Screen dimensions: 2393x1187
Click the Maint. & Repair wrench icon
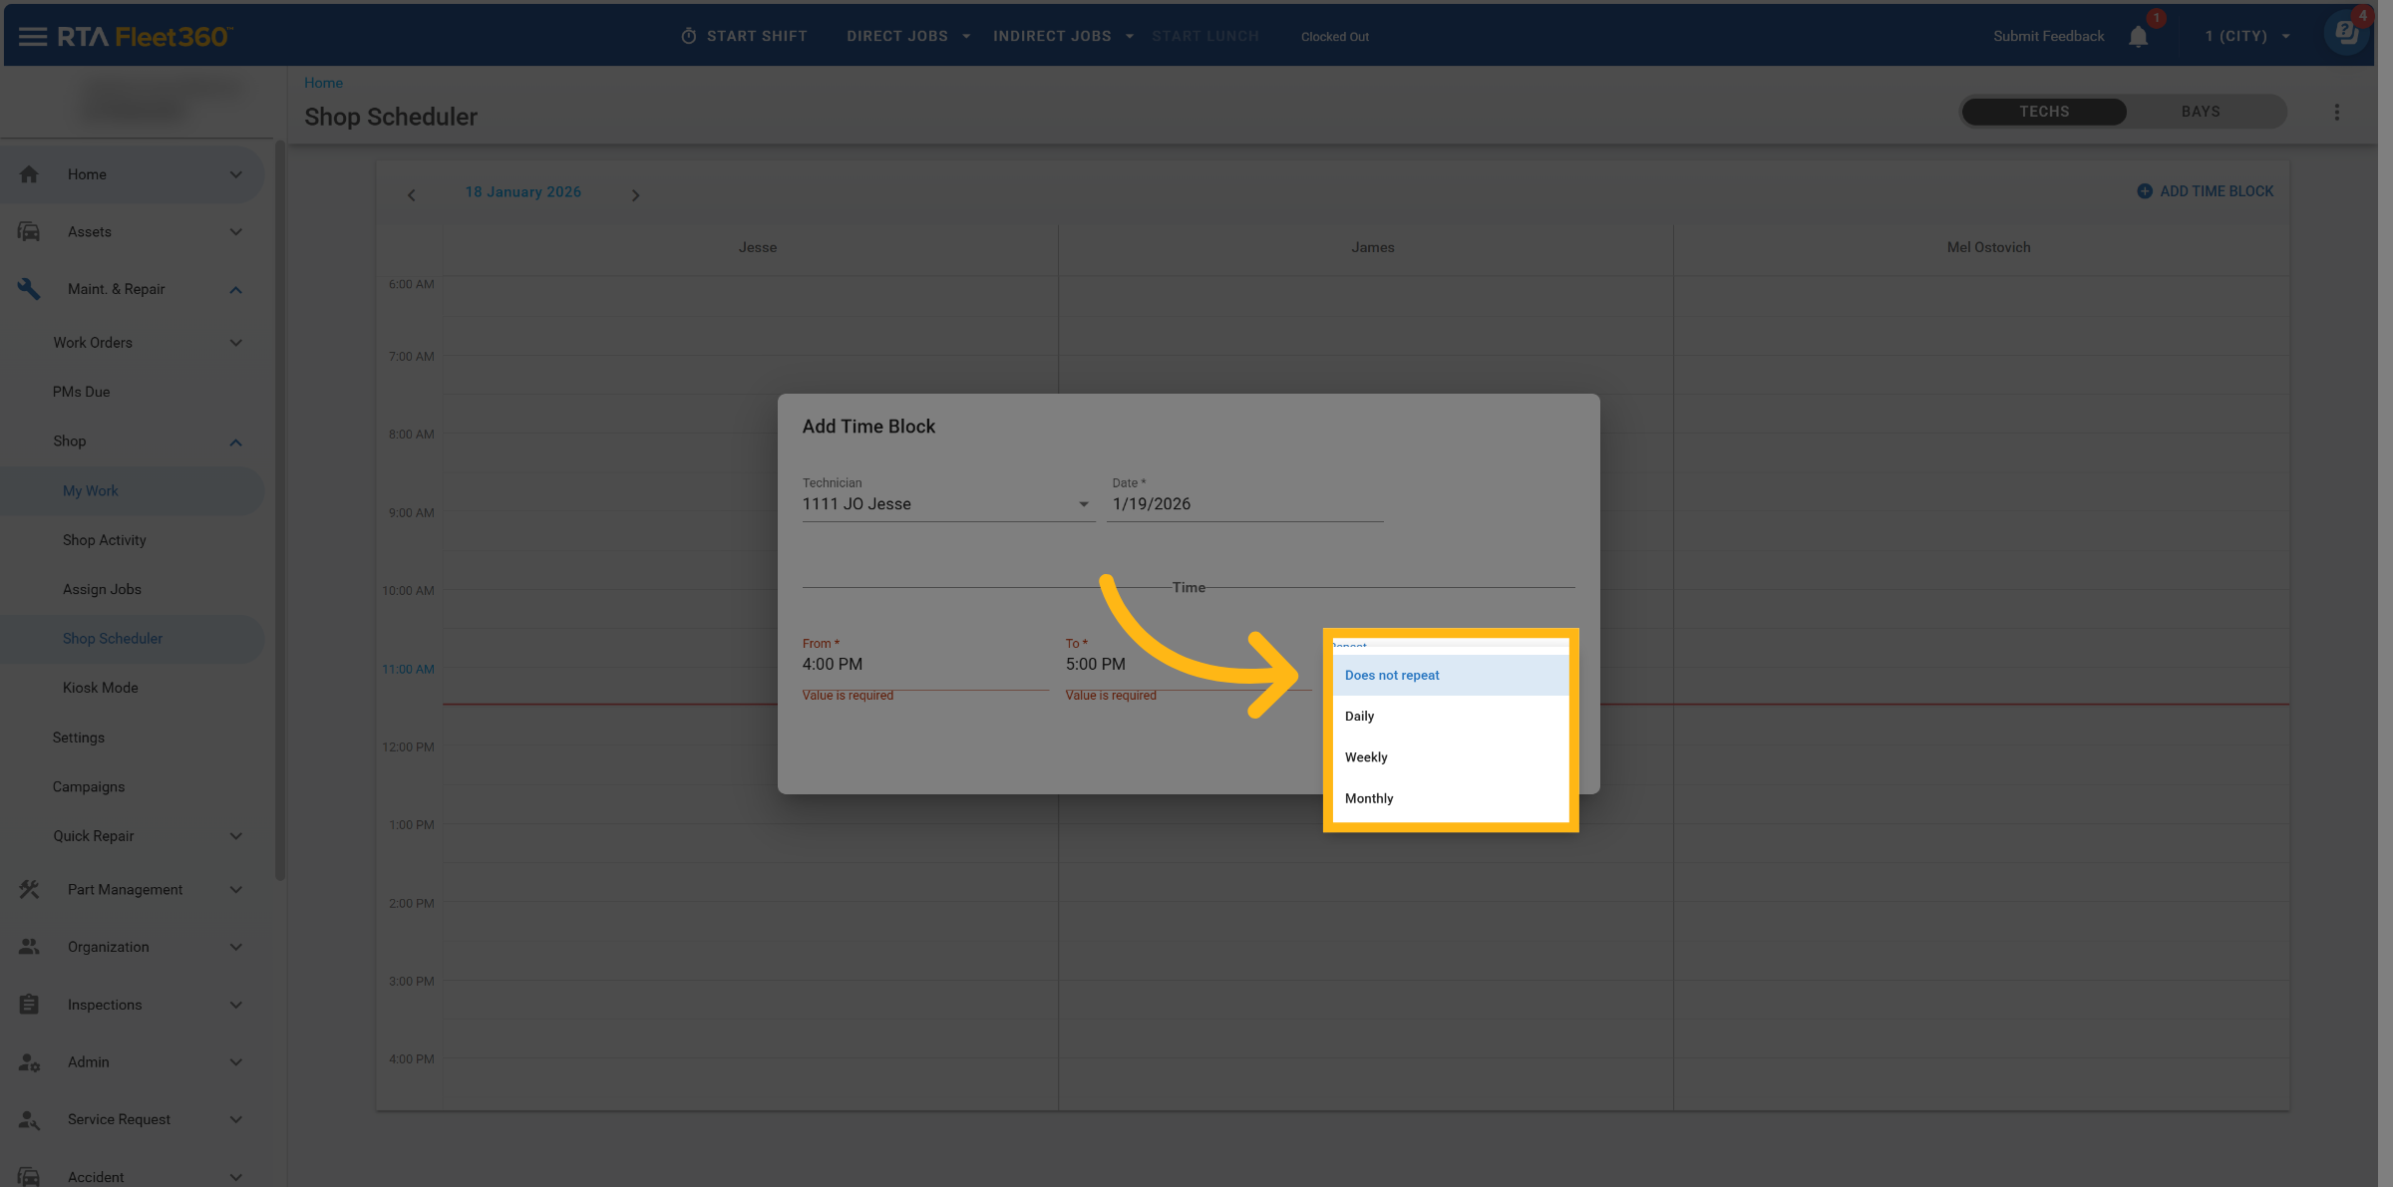[29, 289]
